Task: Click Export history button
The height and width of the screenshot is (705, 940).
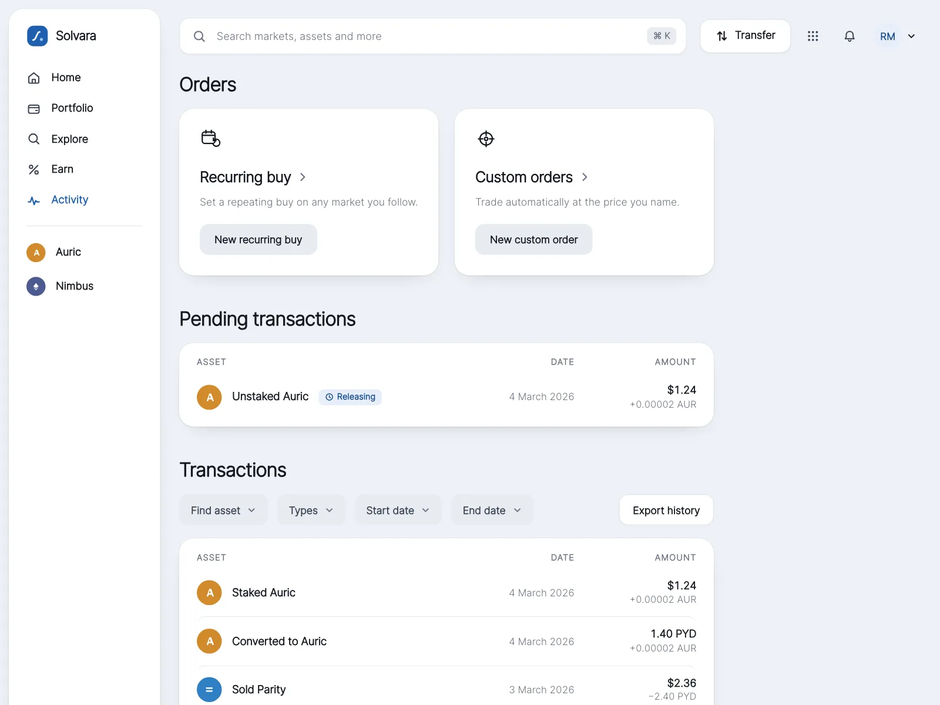Action: pyautogui.click(x=666, y=510)
